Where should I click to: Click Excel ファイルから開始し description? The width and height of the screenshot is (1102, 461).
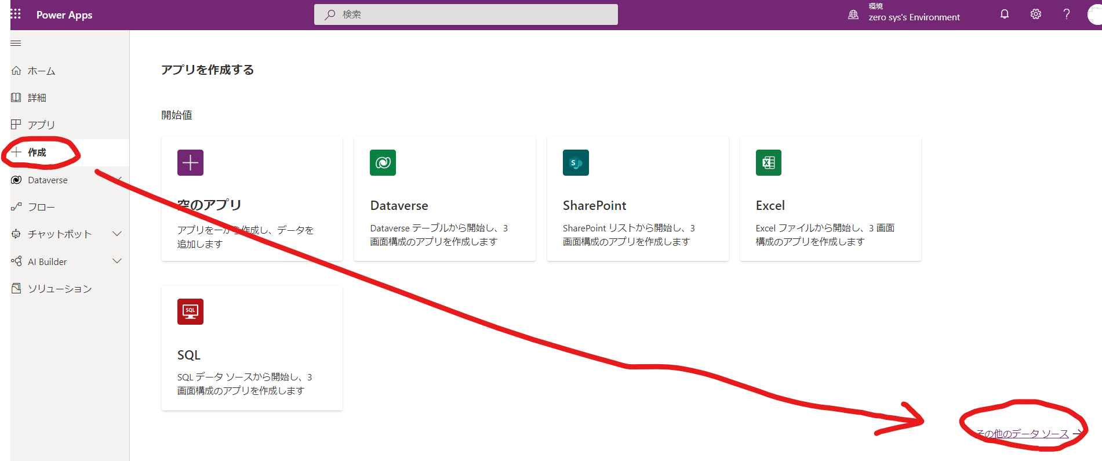click(825, 235)
